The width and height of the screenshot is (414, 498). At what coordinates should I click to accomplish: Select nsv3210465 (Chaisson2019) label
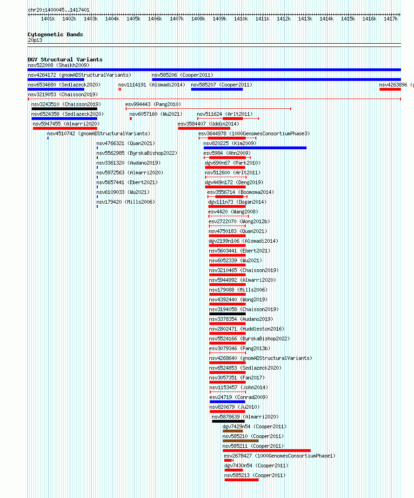coord(244,270)
